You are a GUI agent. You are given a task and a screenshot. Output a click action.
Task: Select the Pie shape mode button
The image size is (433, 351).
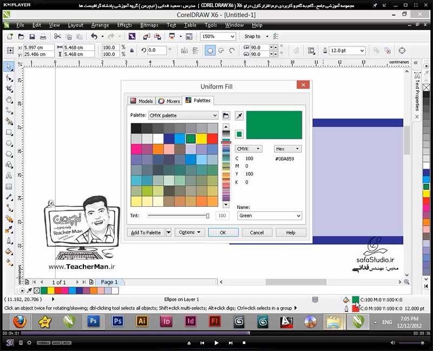pos(221,50)
